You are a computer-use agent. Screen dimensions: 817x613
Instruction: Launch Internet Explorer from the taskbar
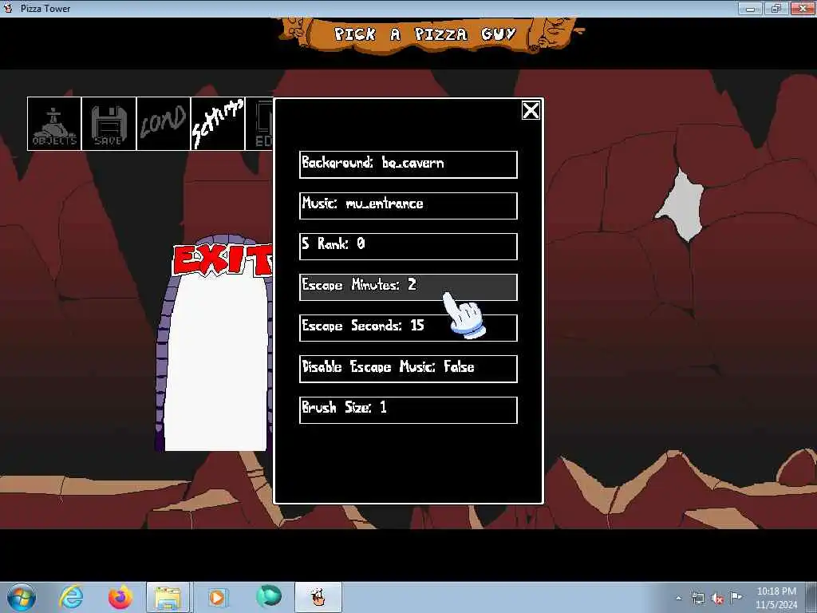click(71, 597)
